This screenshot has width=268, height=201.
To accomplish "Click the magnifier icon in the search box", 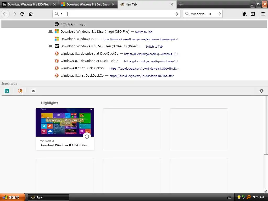I will (187, 14).
